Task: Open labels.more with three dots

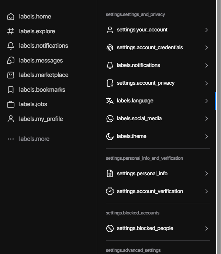Action: 28,139
